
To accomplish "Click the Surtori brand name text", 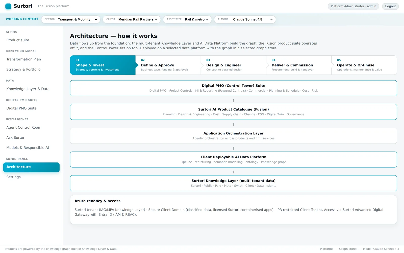I will coord(23,6).
